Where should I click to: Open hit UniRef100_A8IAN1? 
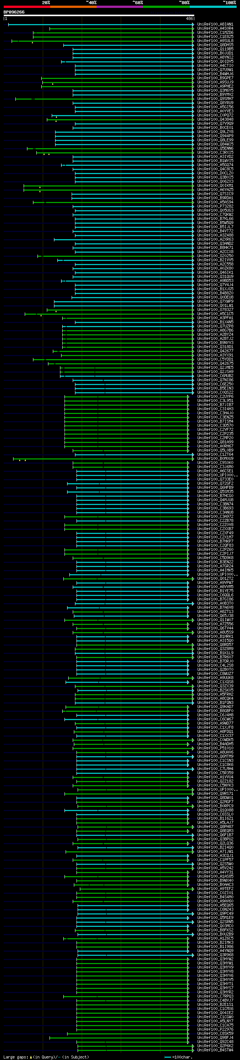coord(215,25)
